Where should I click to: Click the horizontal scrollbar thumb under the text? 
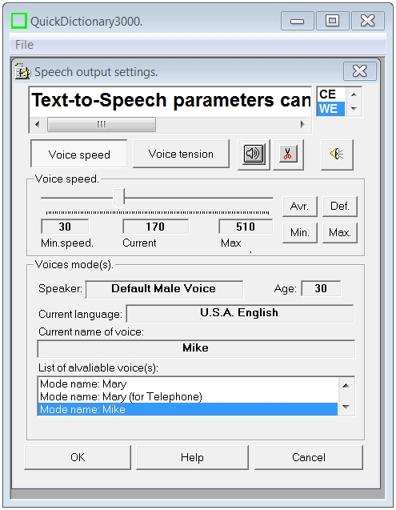pyautogui.click(x=102, y=124)
